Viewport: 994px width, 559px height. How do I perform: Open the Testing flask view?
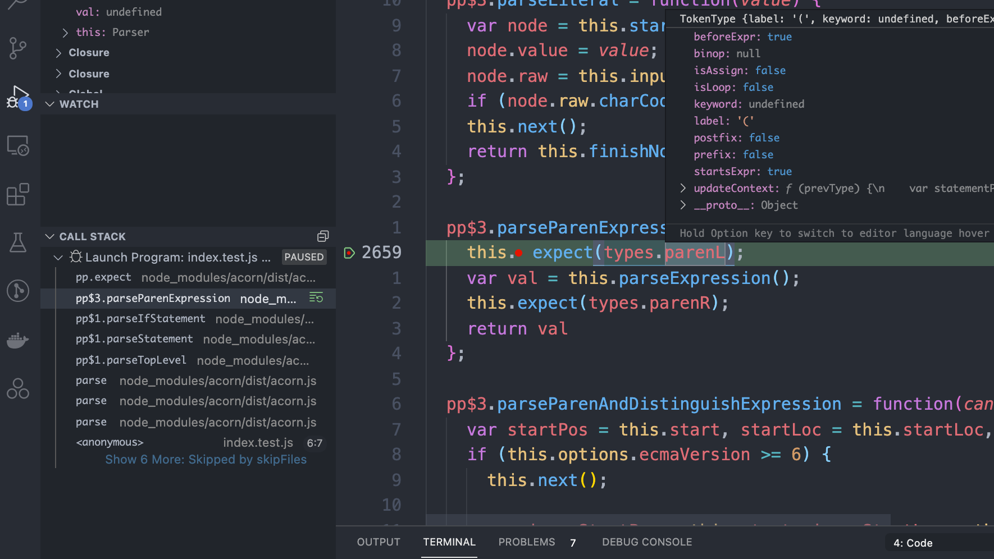click(18, 242)
